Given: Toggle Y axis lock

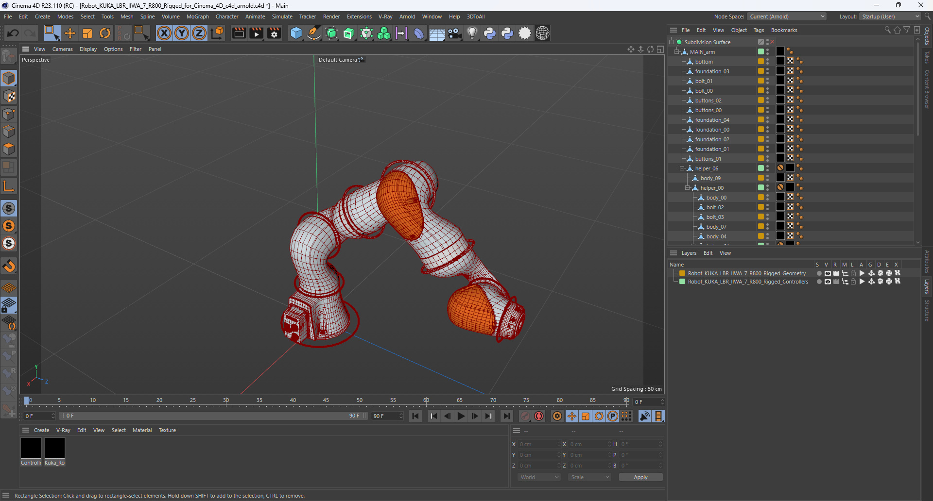Looking at the screenshot, I should 182,33.
